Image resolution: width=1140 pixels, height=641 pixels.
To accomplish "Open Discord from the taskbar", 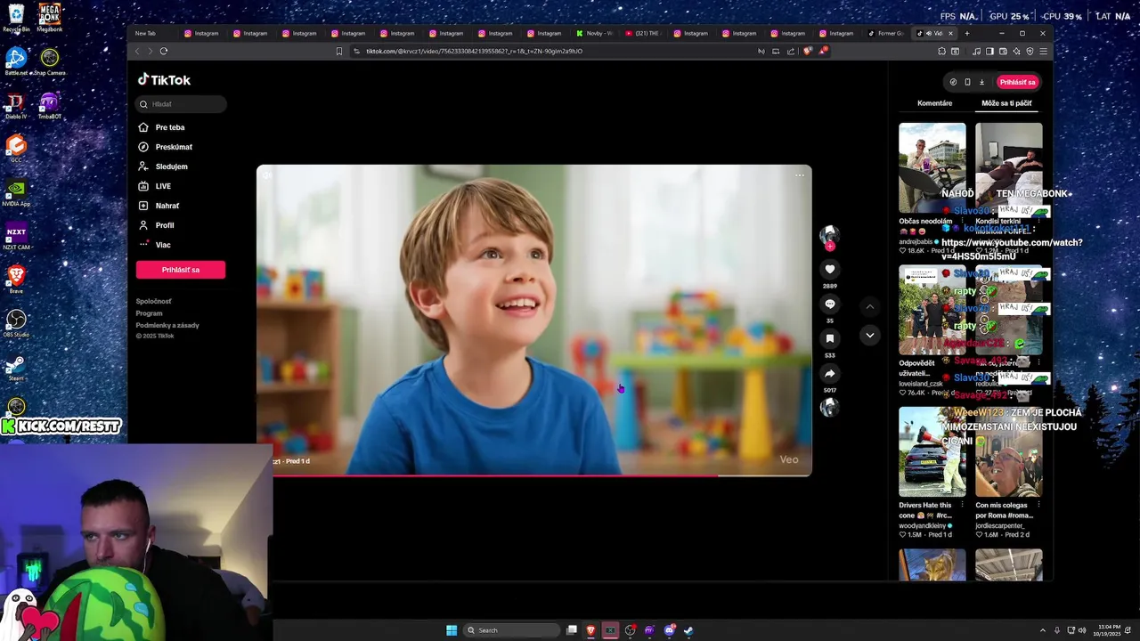I will coord(669,630).
